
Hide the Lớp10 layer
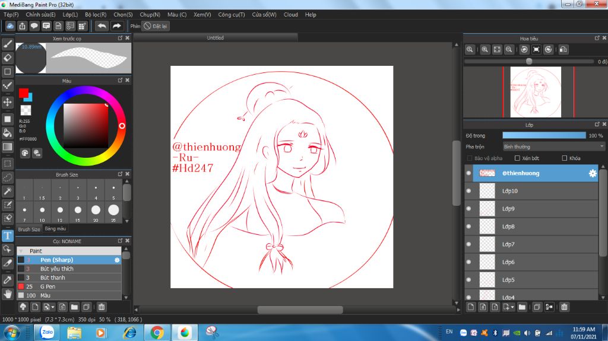[x=469, y=191]
